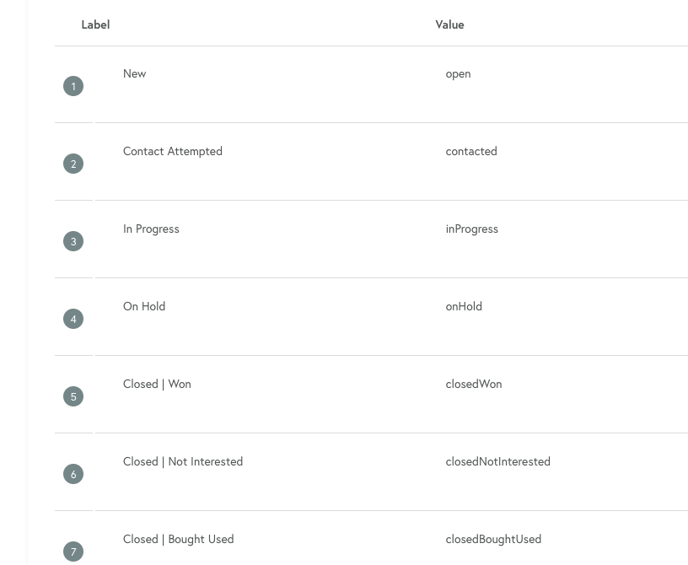This screenshot has height=565, width=688.
Task: Click the number 2 row badge
Action: tap(73, 164)
